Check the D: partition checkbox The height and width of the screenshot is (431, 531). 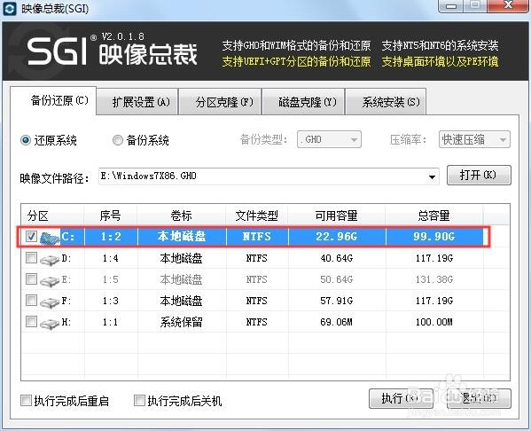point(31,258)
